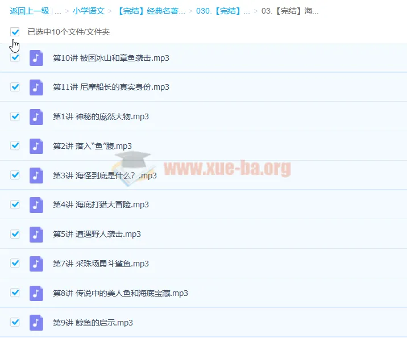Deselect the 第8讲 传说中的美人鱼 checkbox
The width and height of the screenshot is (407, 338).
(x=15, y=293)
